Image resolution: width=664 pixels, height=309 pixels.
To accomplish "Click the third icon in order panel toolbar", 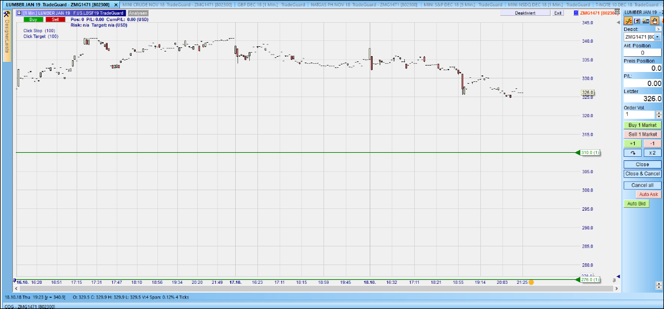I will (x=646, y=21).
